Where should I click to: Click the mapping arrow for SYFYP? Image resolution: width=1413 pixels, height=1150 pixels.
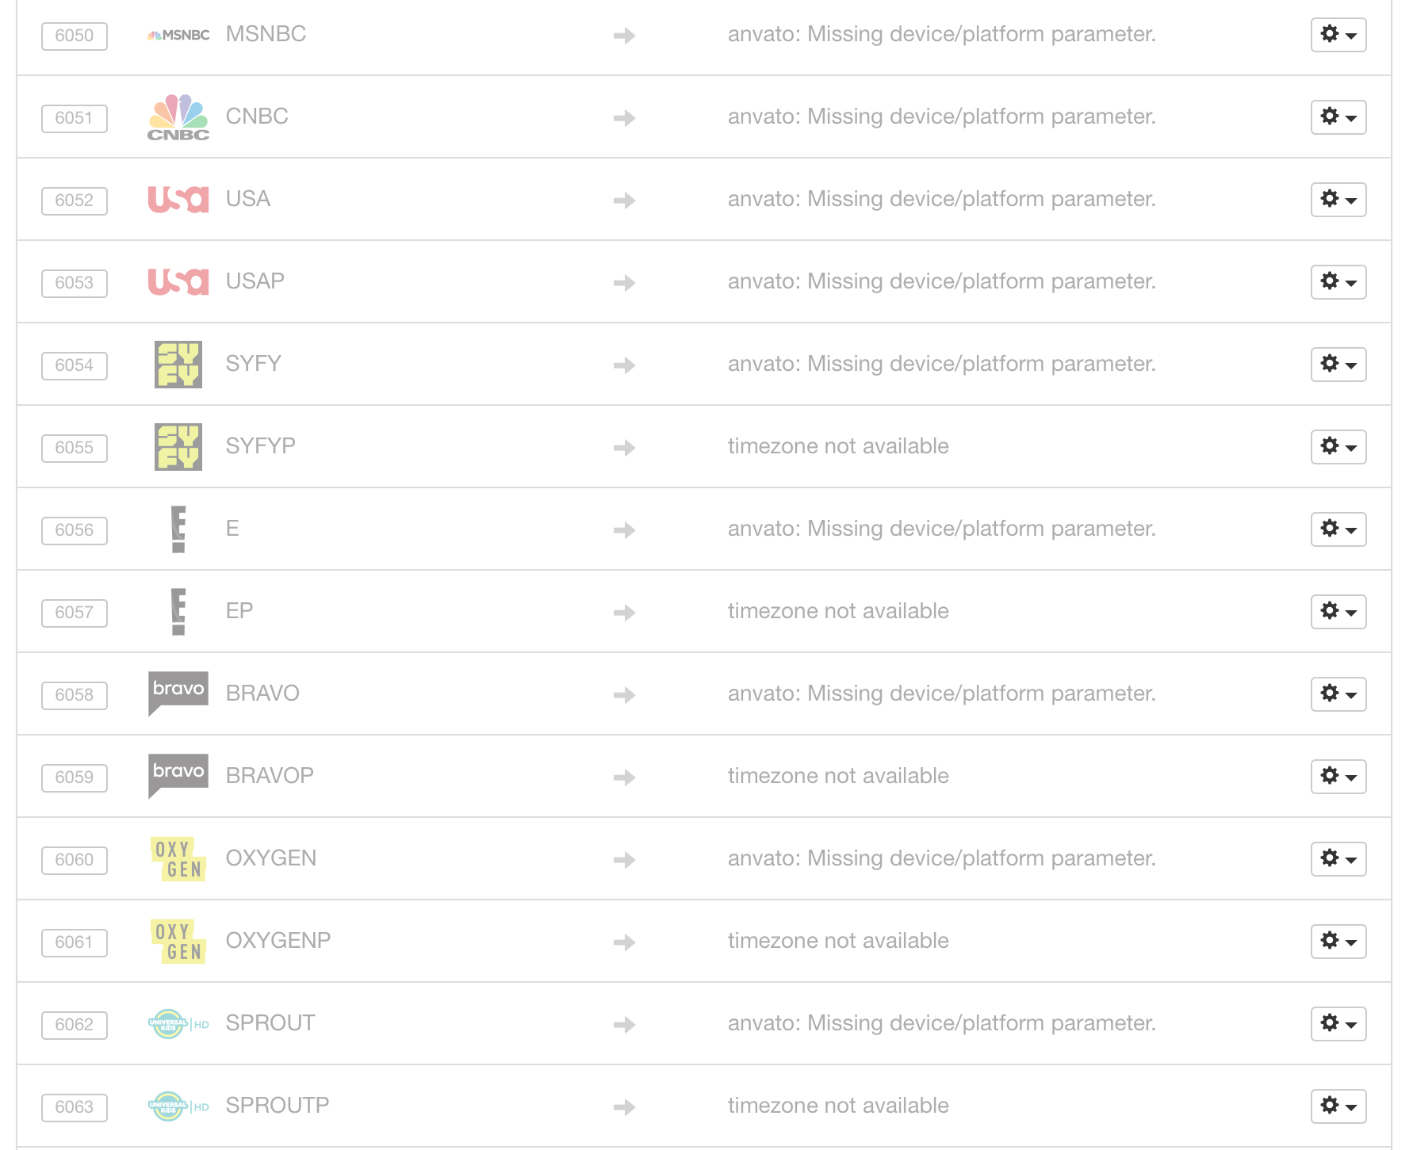[624, 448]
